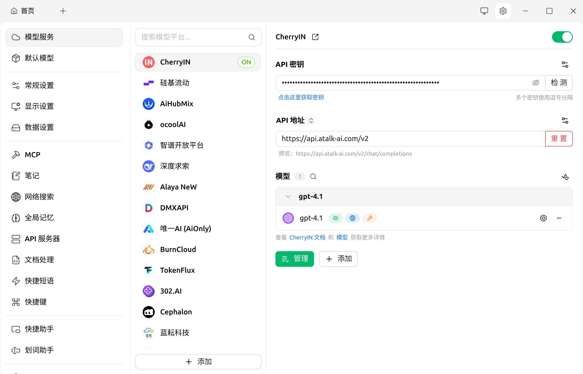This screenshot has width=583, height=374.
Task: Remove gpt-4.1 with the minus button
Action: pyautogui.click(x=559, y=218)
